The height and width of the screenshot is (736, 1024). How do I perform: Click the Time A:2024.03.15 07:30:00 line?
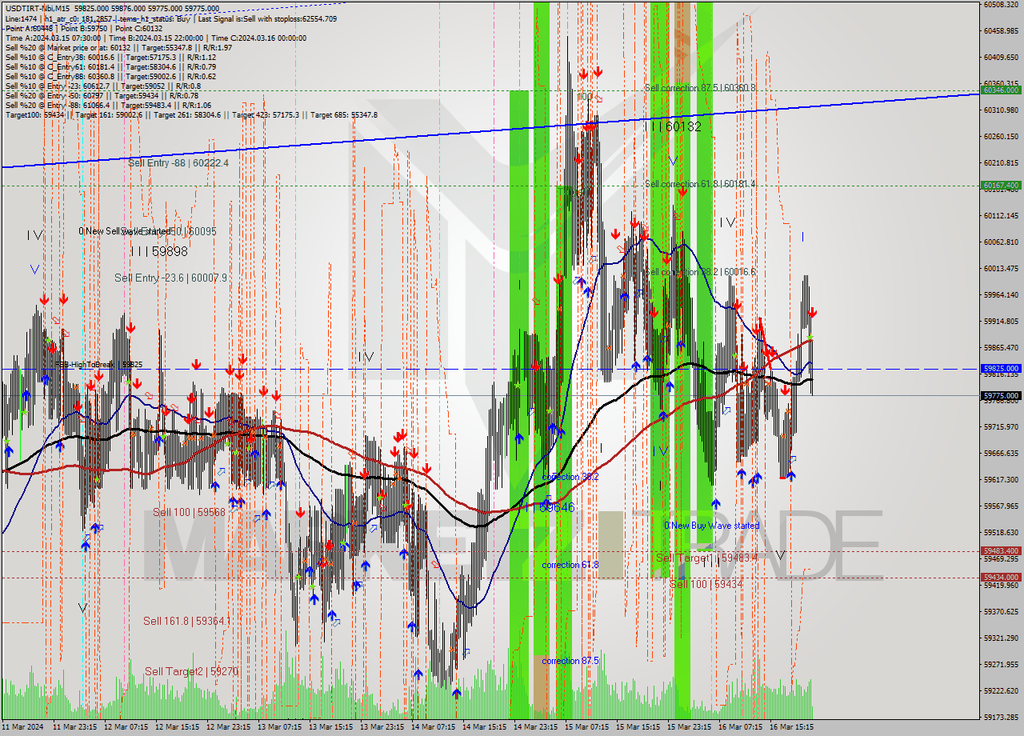155,38
